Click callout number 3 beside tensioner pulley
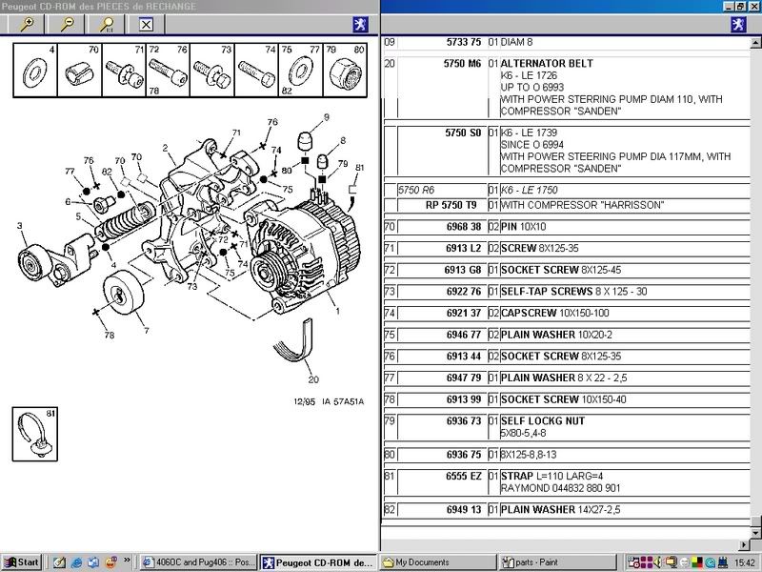This screenshot has width=762, height=572. coord(19,225)
